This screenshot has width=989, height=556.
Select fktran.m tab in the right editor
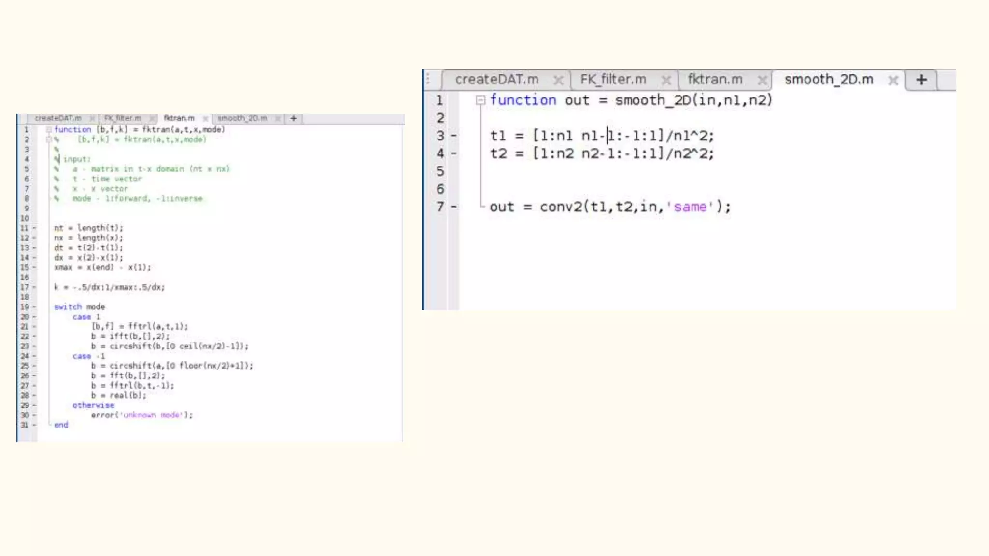point(715,80)
